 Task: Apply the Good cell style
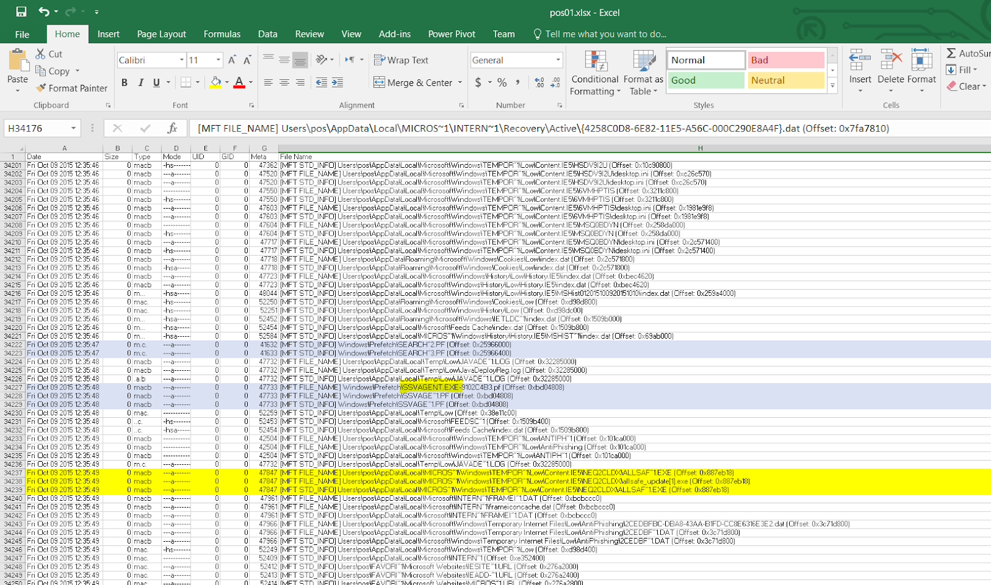pos(705,80)
